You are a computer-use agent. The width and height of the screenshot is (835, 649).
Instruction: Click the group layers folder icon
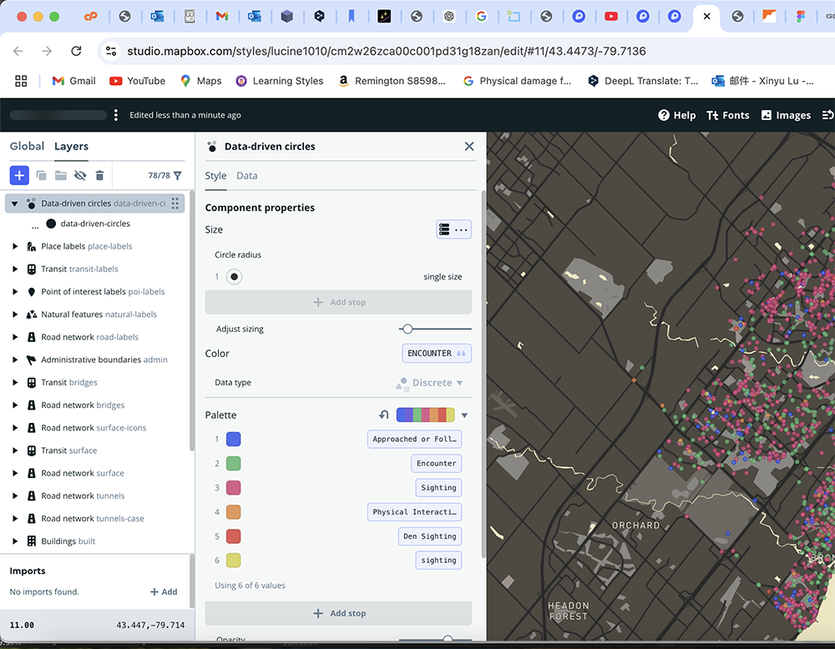61,175
